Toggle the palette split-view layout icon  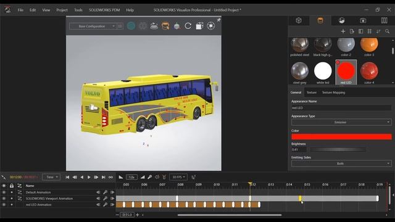coord(360,31)
